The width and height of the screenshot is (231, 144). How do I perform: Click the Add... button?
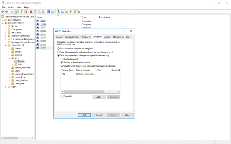99,97
